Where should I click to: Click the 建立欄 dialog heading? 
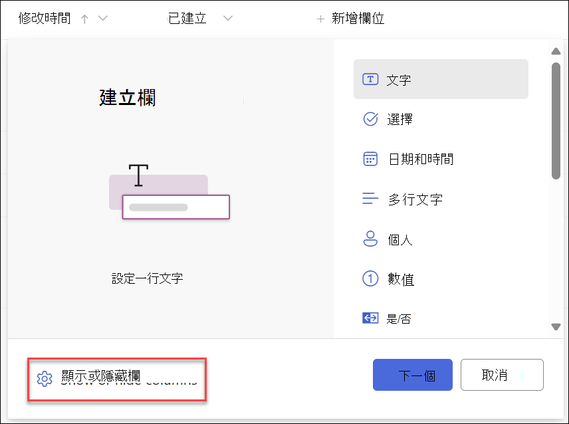(127, 98)
